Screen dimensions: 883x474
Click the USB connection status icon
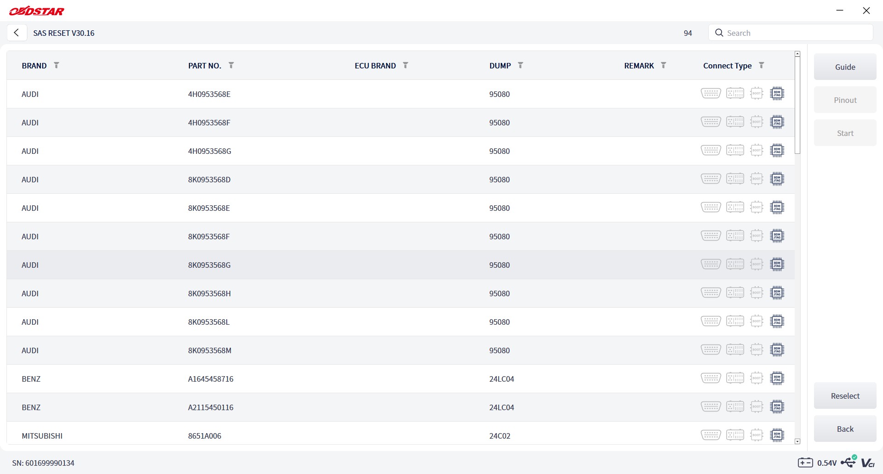point(849,462)
